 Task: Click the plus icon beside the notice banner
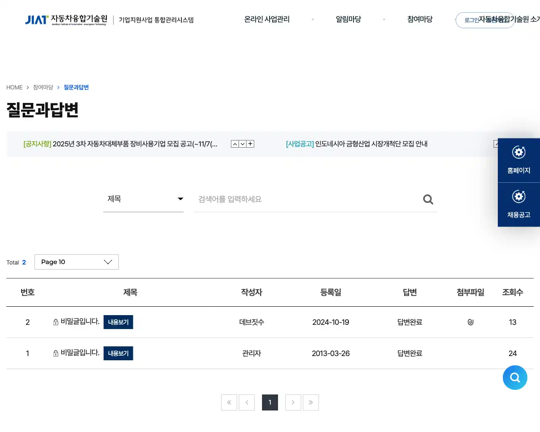click(x=250, y=143)
